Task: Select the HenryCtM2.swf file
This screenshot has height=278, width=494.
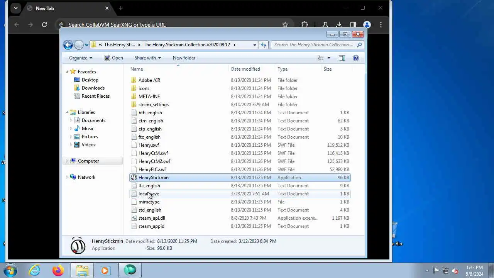Action: point(154,161)
